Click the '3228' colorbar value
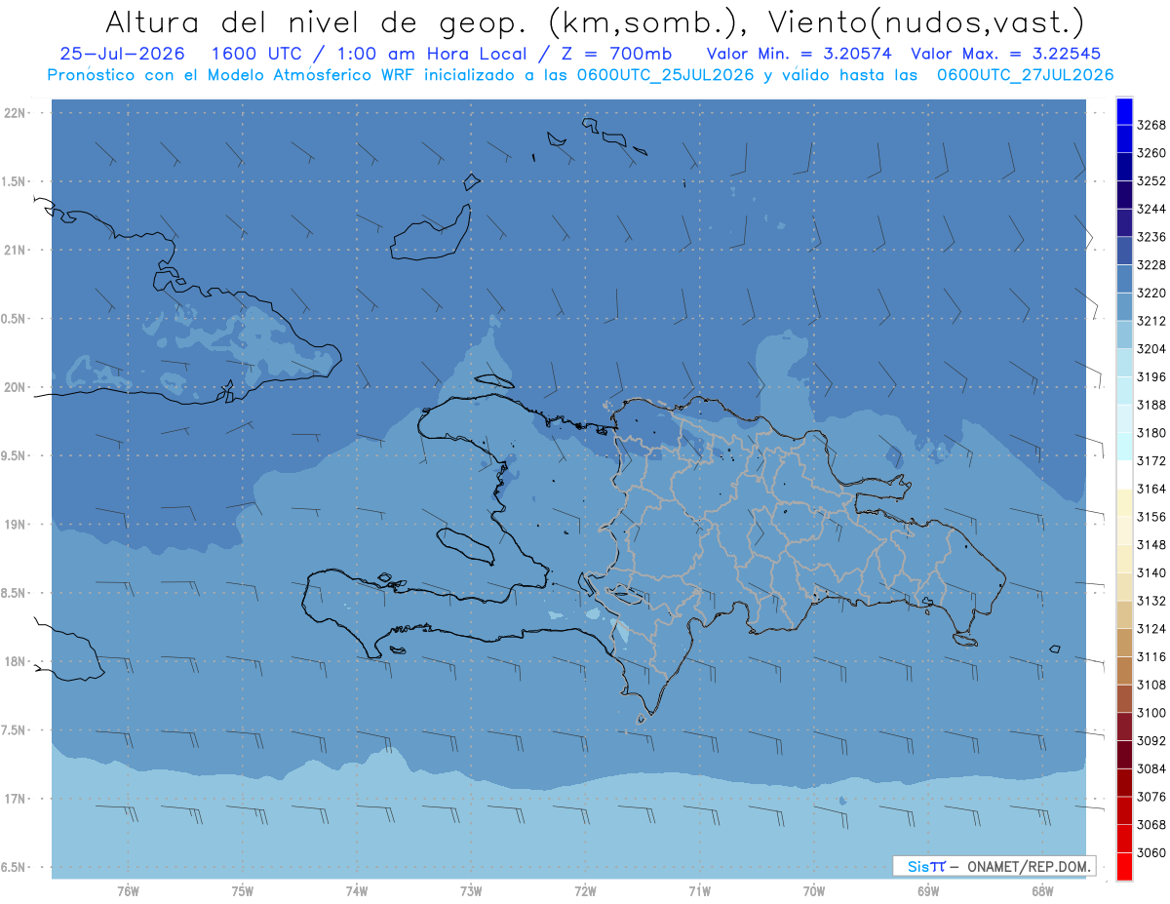This screenshot has height=904, width=1170. [x=1151, y=265]
